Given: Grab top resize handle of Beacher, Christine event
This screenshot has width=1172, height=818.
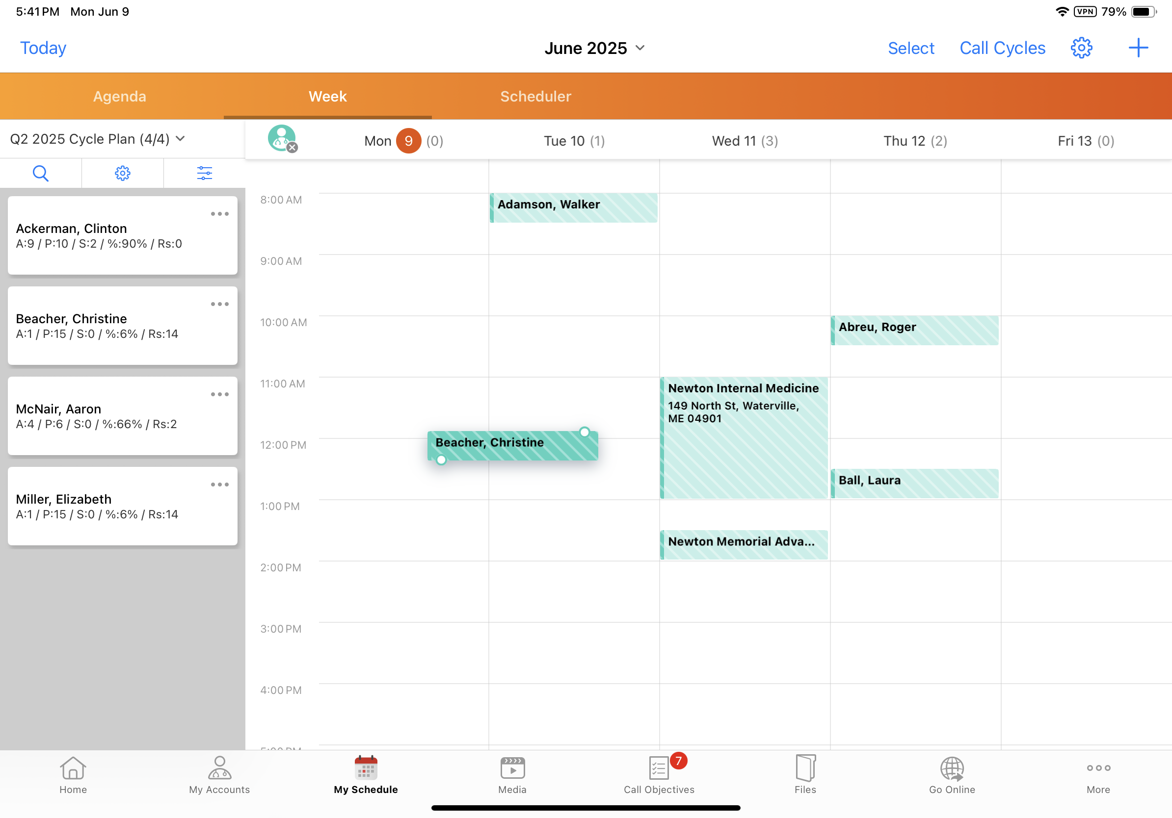Looking at the screenshot, I should (585, 432).
